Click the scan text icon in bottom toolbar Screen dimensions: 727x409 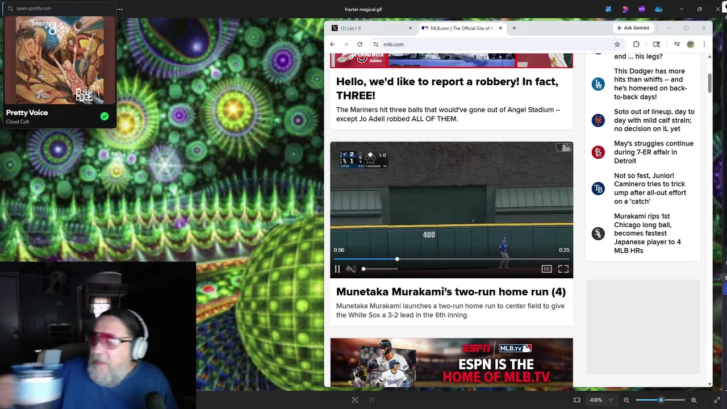[372, 400]
